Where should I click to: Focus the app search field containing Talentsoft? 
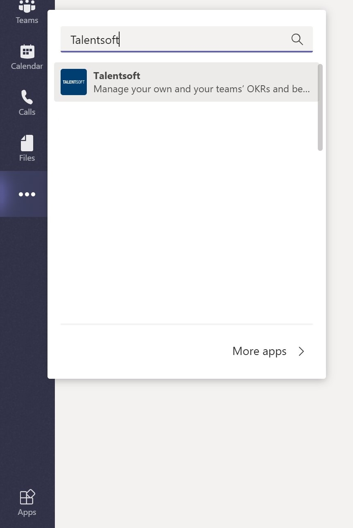click(187, 39)
